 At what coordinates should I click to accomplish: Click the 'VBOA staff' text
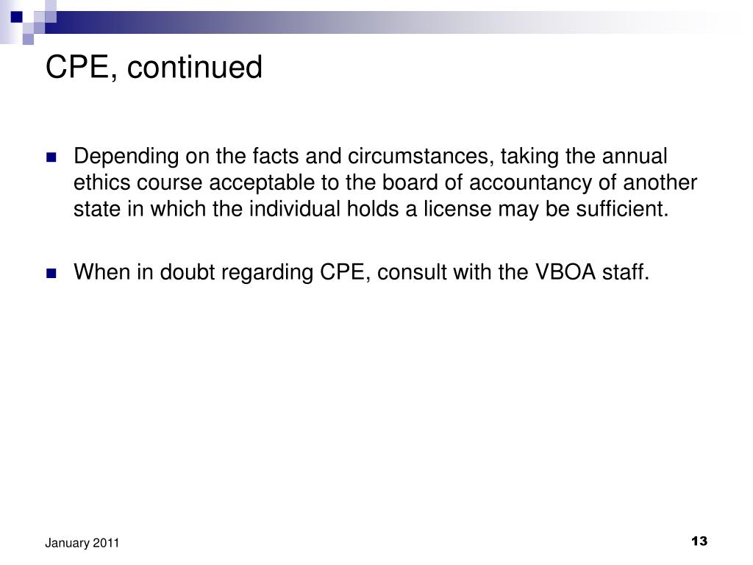[x=592, y=272]
